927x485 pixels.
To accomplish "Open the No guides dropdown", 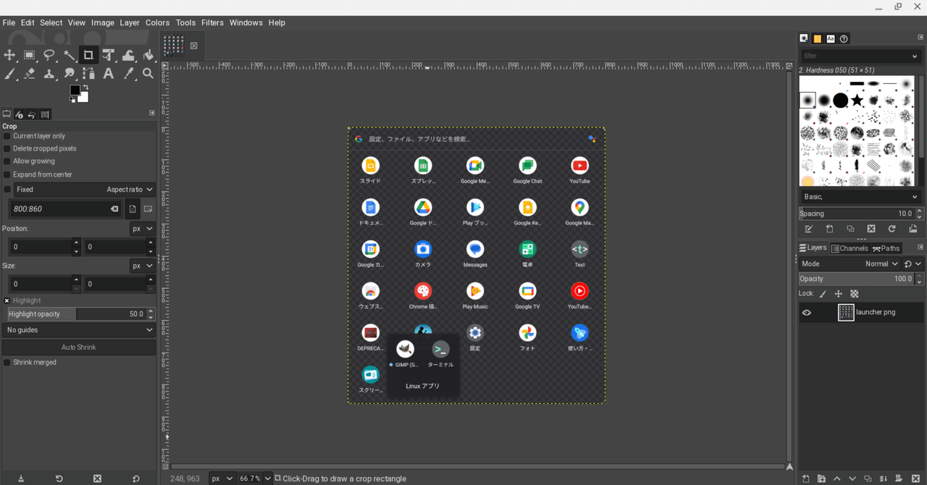I will click(79, 330).
